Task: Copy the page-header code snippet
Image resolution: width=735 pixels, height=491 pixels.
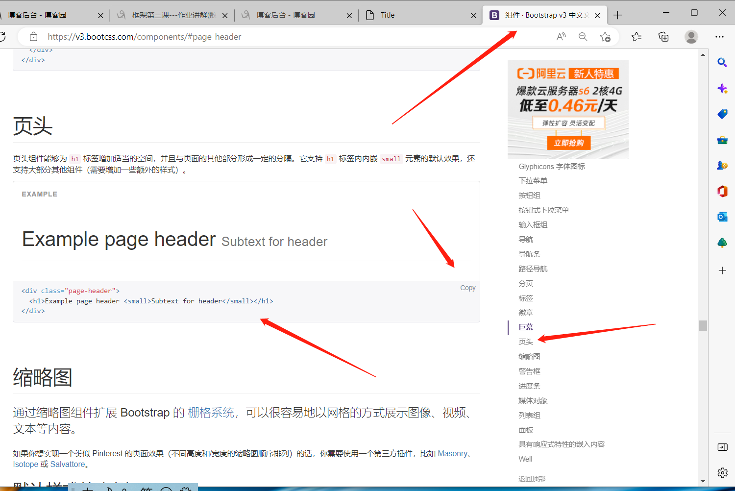Action: point(467,288)
